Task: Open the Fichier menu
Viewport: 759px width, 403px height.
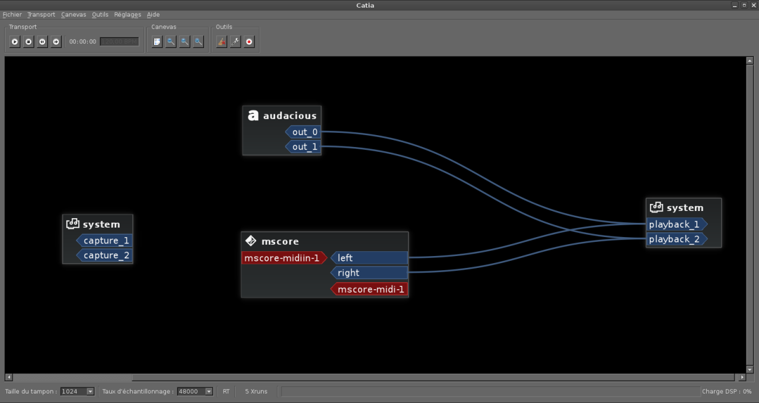Action: click(x=12, y=14)
